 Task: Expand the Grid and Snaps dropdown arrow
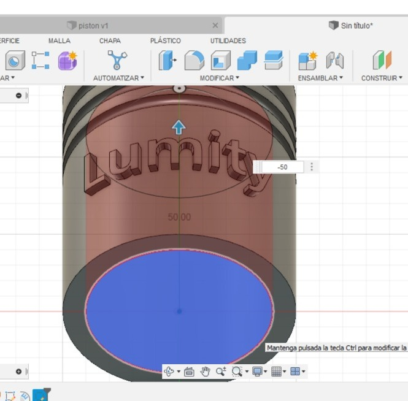click(285, 372)
